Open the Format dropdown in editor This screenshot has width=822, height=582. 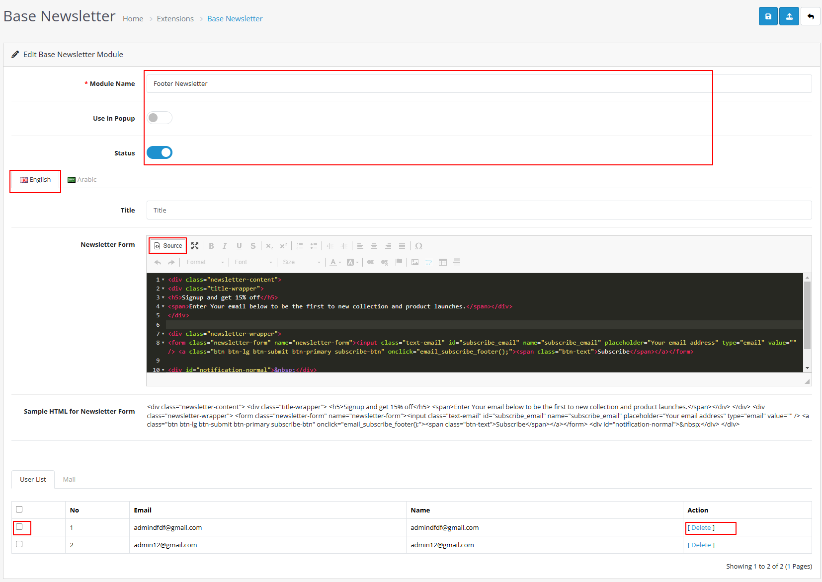(205, 262)
